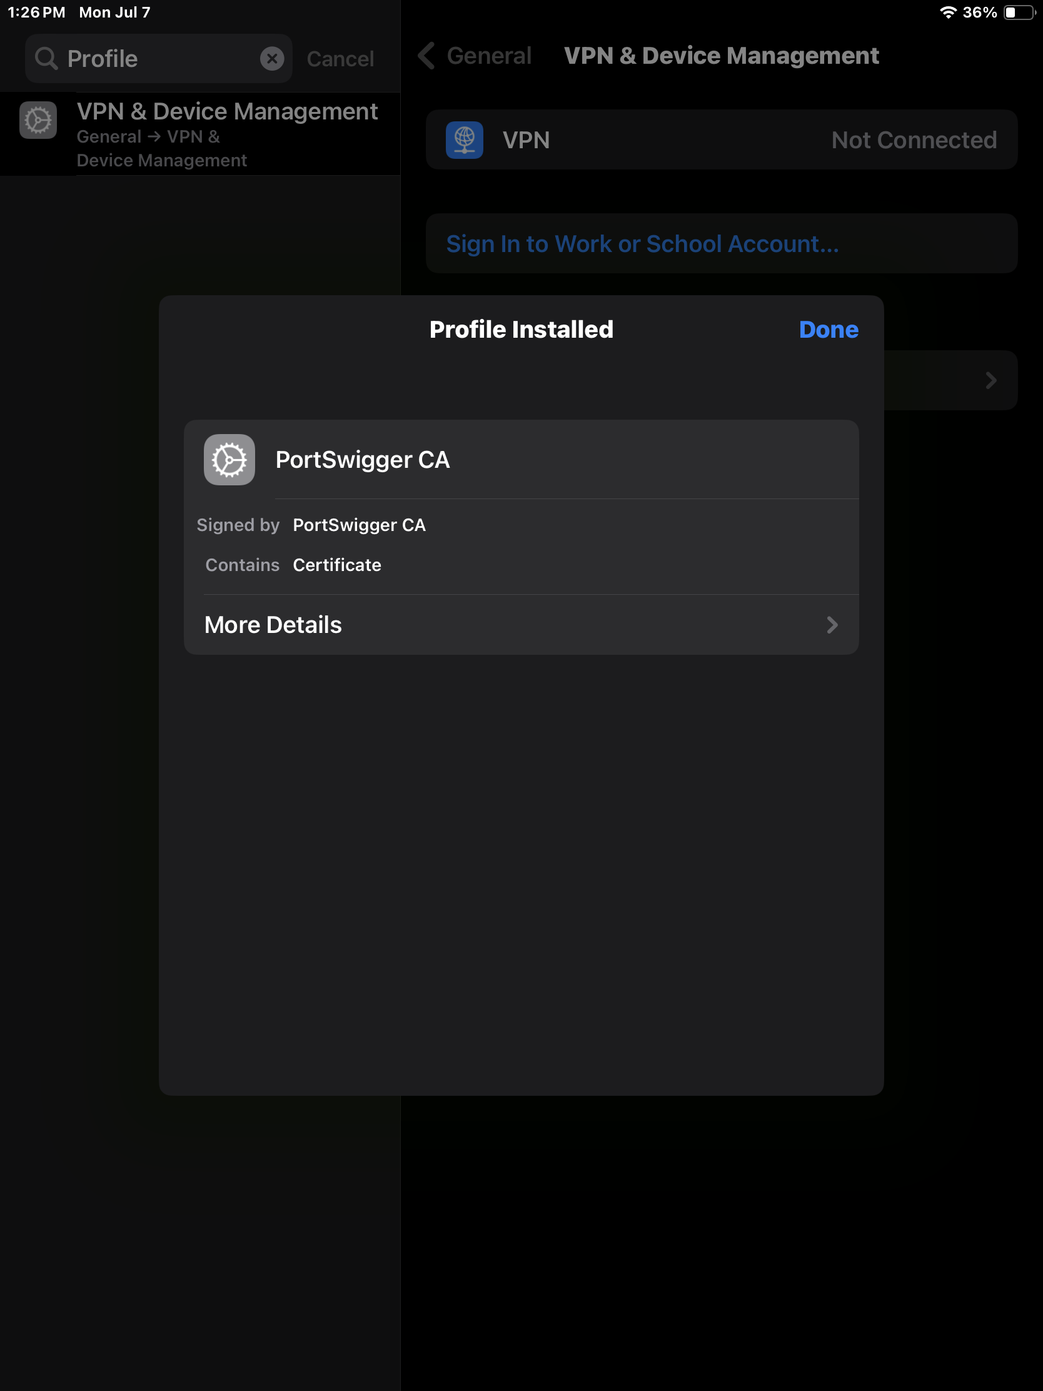The width and height of the screenshot is (1043, 1391).
Task: Cancel the settings search
Action: pyautogui.click(x=340, y=59)
